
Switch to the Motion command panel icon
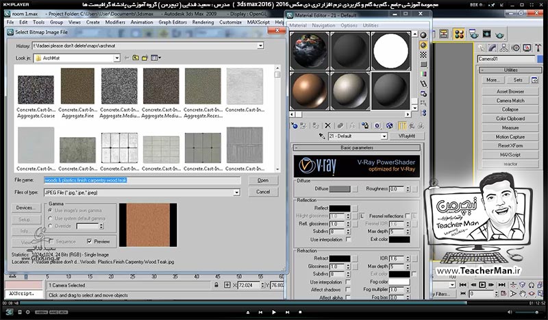(x=515, y=47)
